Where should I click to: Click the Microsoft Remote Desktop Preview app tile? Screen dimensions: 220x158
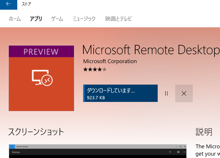(41, 78)
